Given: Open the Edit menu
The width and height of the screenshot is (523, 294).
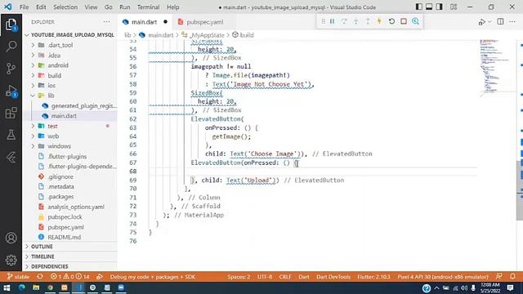Looking at the screenshot, I should [41, 7].
